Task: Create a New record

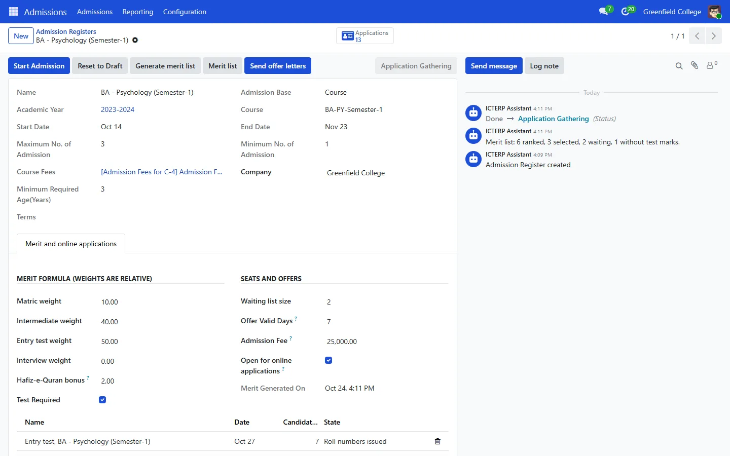Action: pos(21,36)
